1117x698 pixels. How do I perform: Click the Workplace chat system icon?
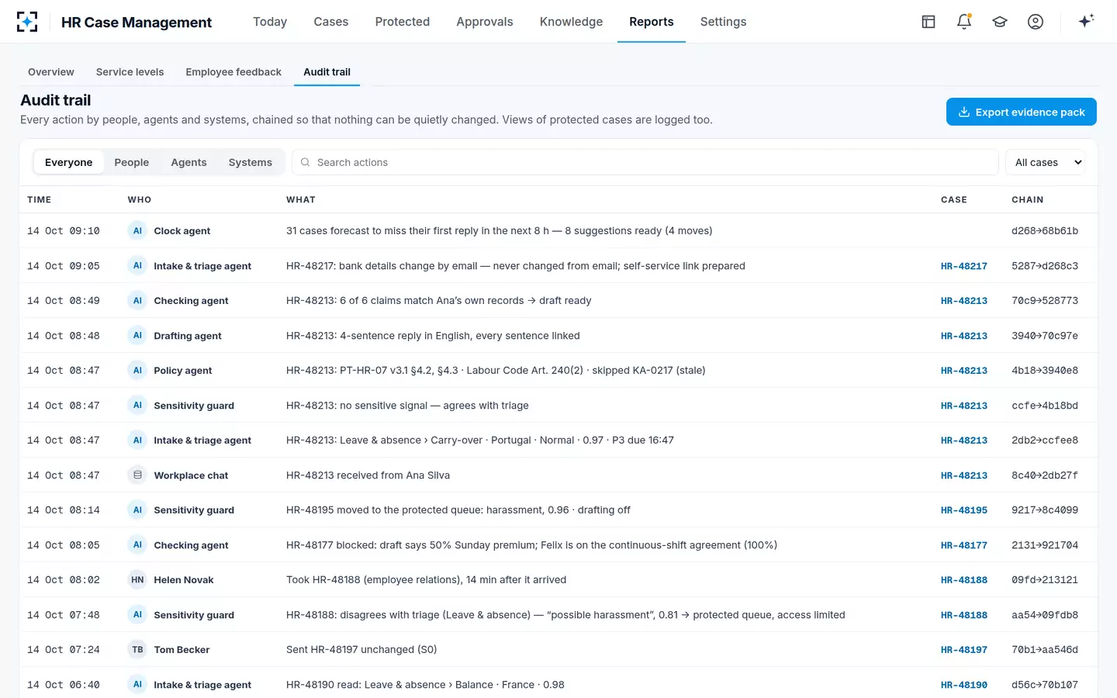(x=137, y=475)
